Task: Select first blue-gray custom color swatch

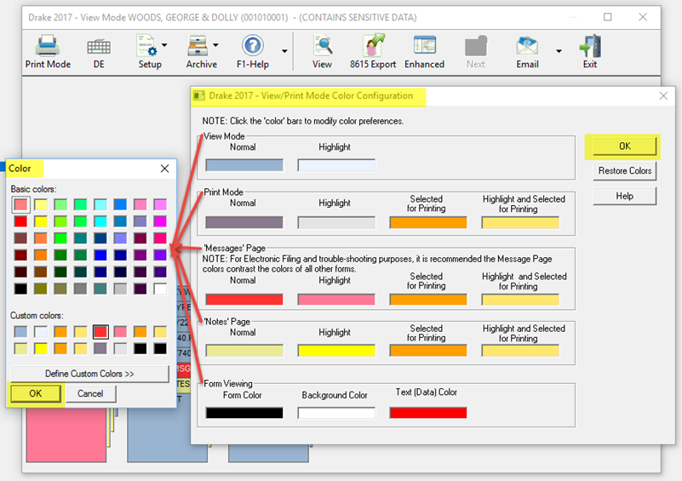Action: point(20,332)
